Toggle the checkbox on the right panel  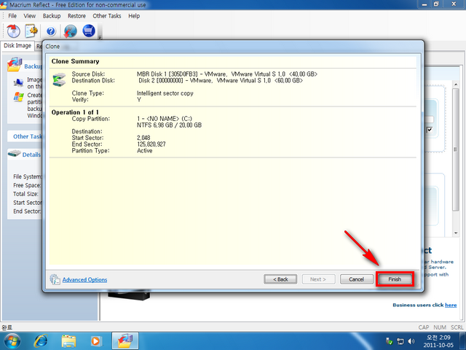point(430,130)
